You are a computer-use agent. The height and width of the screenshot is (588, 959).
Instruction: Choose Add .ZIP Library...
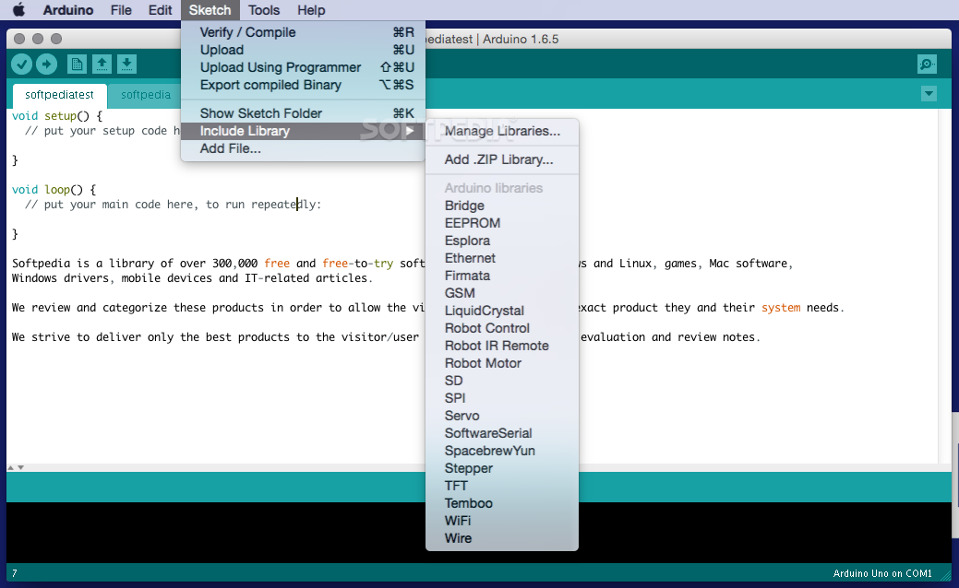click(501, 160)
